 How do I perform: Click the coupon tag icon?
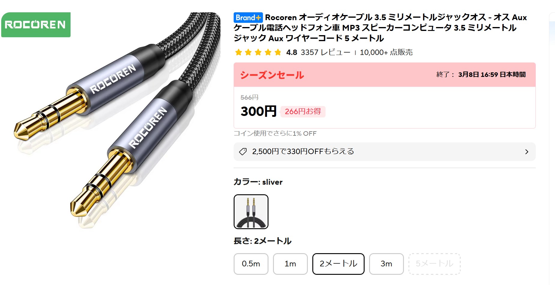click(243, 152)
